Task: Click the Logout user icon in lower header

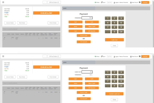Action: 114,57
